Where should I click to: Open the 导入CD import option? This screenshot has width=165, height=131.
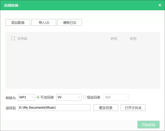pos(44,22)
